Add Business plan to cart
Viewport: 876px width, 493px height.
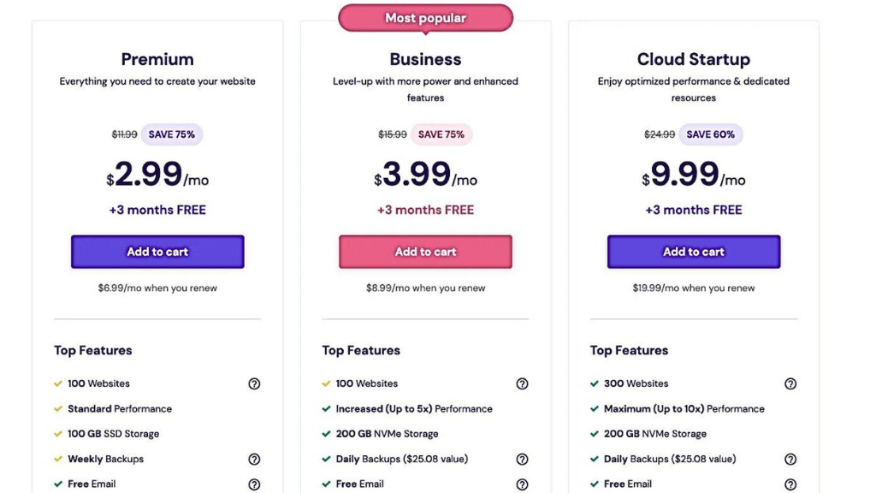click(x=425, y=252)
